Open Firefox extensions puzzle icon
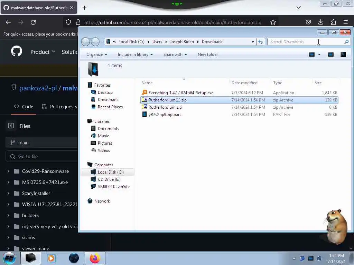354x265 pixels. 333,22
